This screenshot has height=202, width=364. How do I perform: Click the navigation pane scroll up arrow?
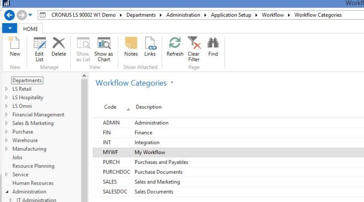[84, 76]
